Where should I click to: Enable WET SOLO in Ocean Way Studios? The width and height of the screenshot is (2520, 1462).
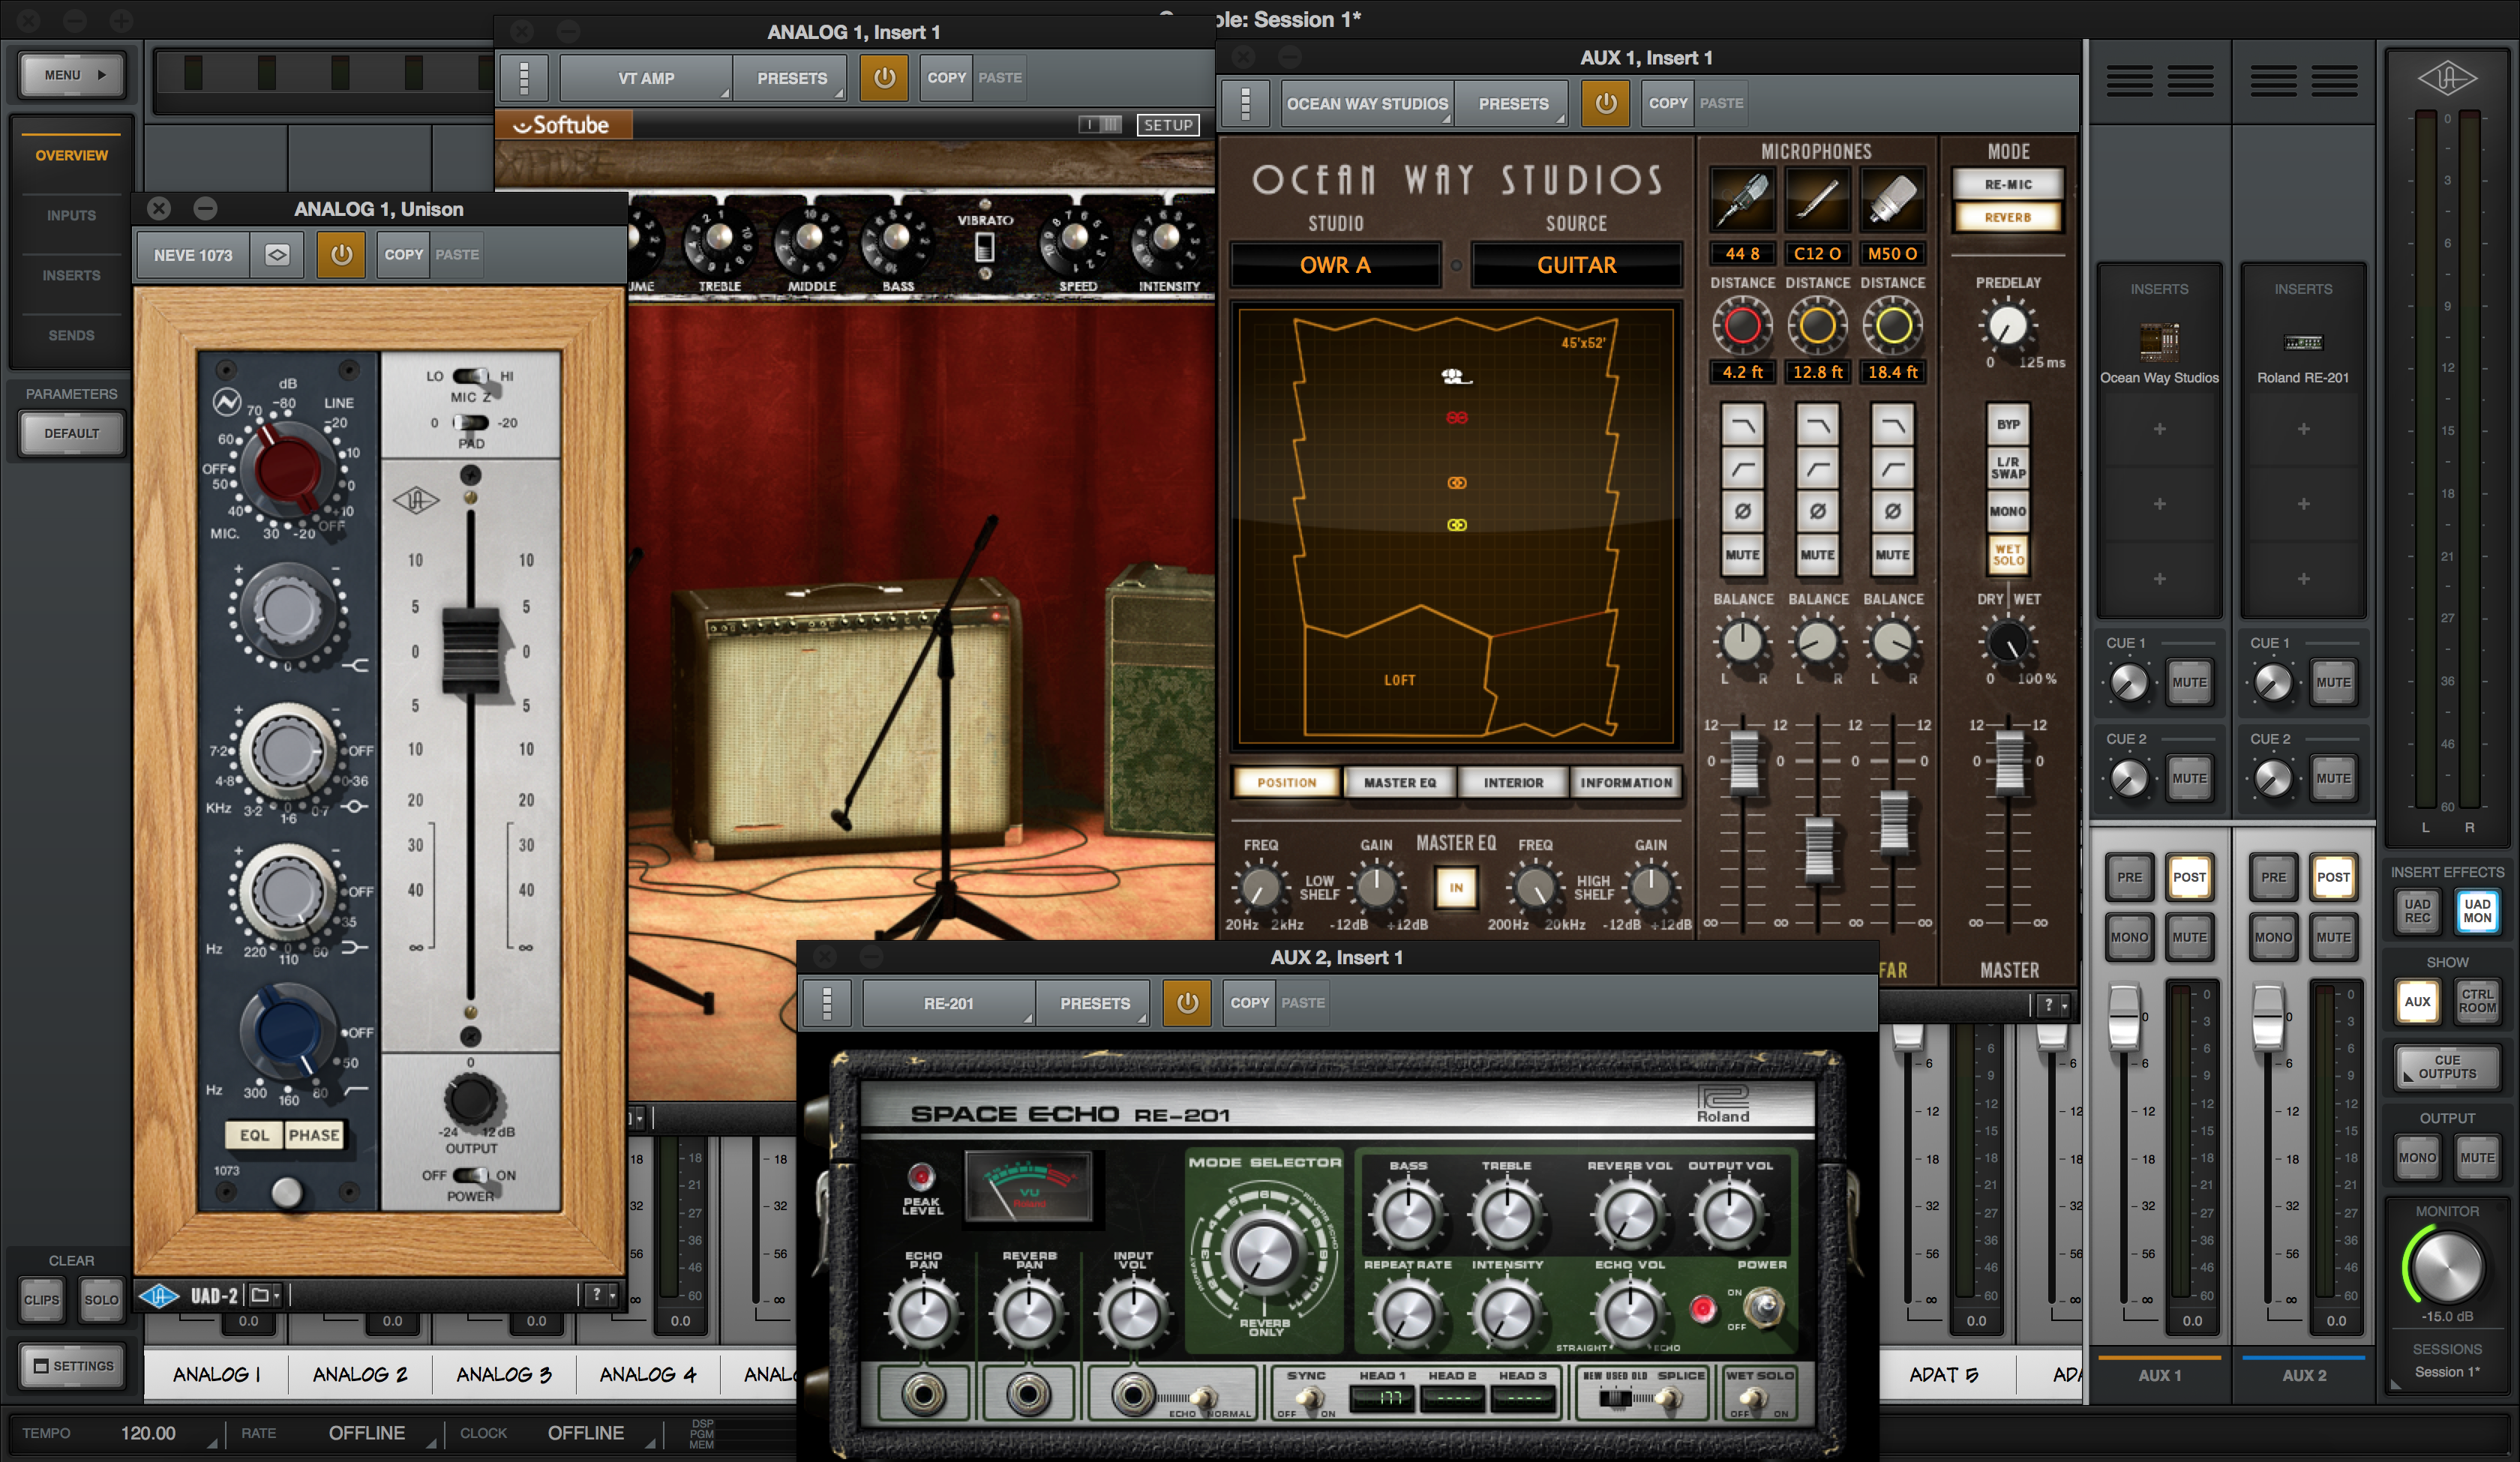[x=2008, y=555]
